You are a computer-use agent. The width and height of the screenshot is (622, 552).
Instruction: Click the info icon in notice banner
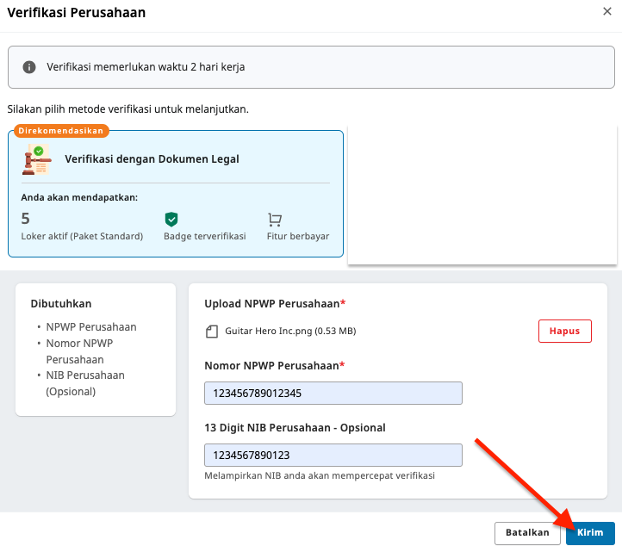(29, 67)
